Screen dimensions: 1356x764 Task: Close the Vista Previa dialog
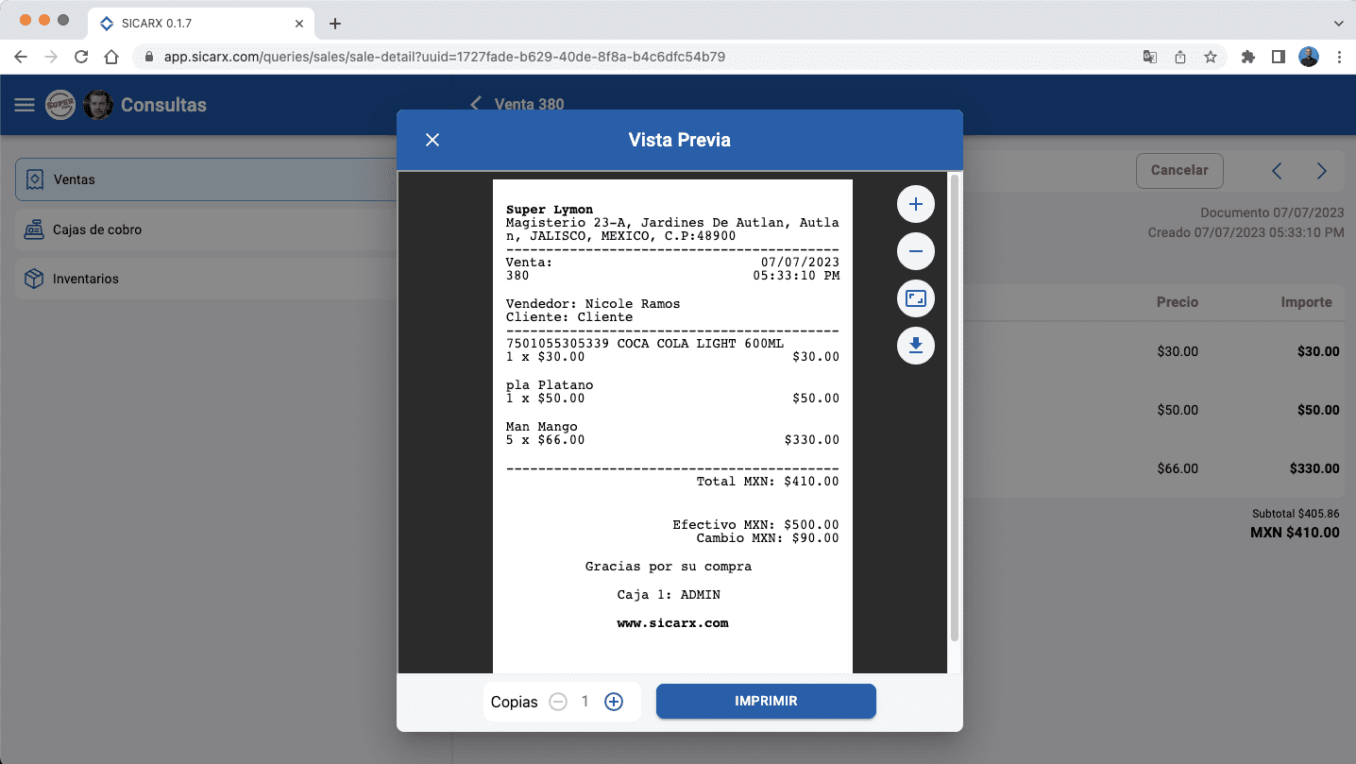pyautogui.click(x=432, y=140)
